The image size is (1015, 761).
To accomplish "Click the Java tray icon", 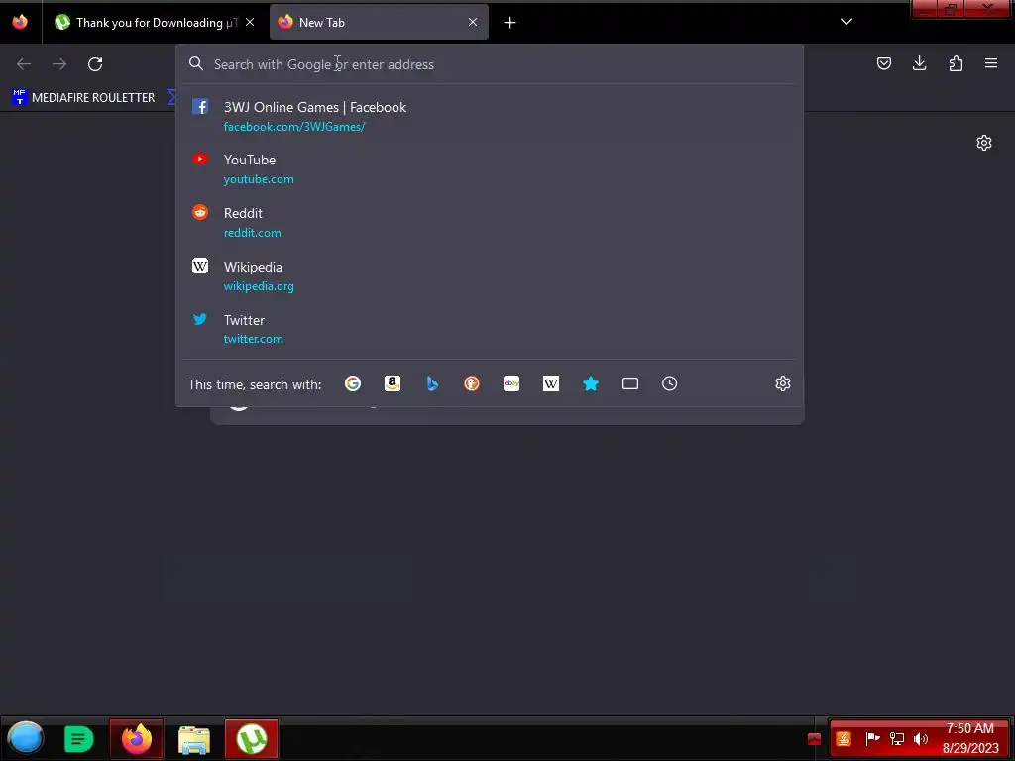I will click(844, 739).
